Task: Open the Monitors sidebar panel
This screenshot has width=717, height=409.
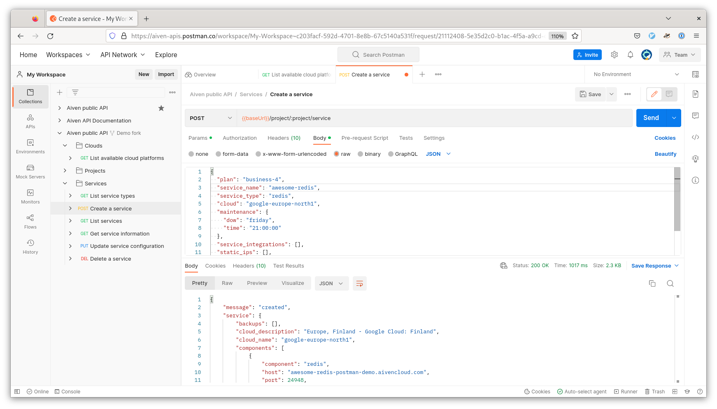Action: 30,196
